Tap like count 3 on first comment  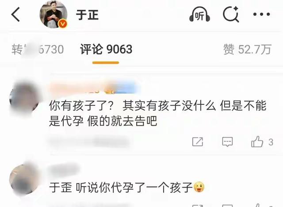click(x=271, y=142)
